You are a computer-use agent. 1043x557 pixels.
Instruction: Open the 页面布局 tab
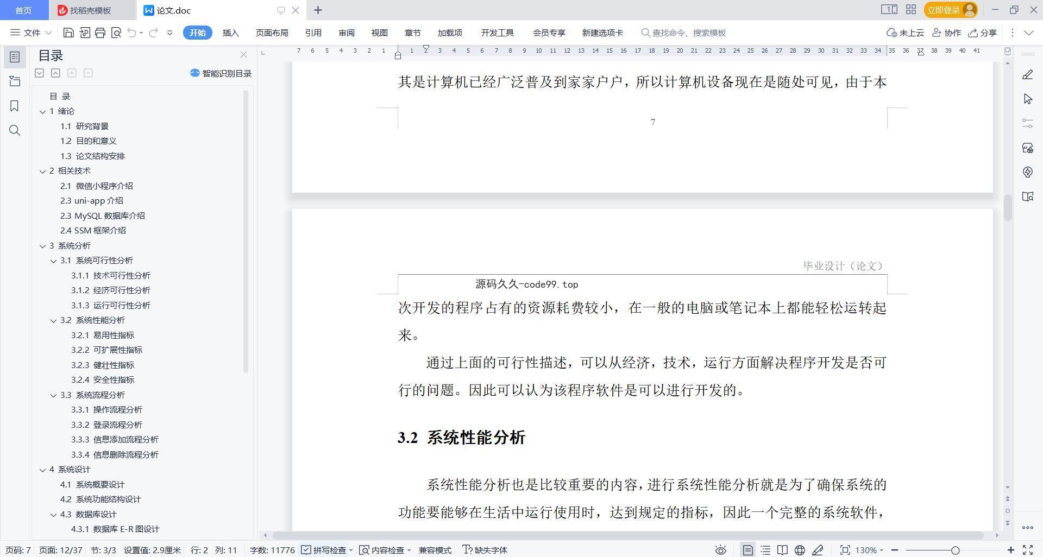pyautogui.click(x=272, y=33)
